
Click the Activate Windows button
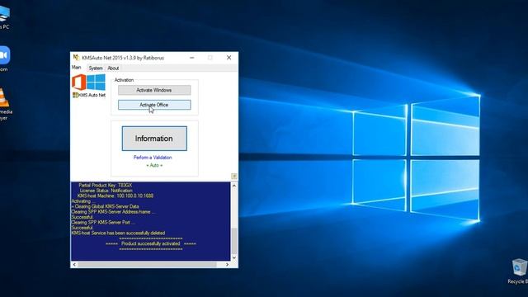tap(154, 90)
